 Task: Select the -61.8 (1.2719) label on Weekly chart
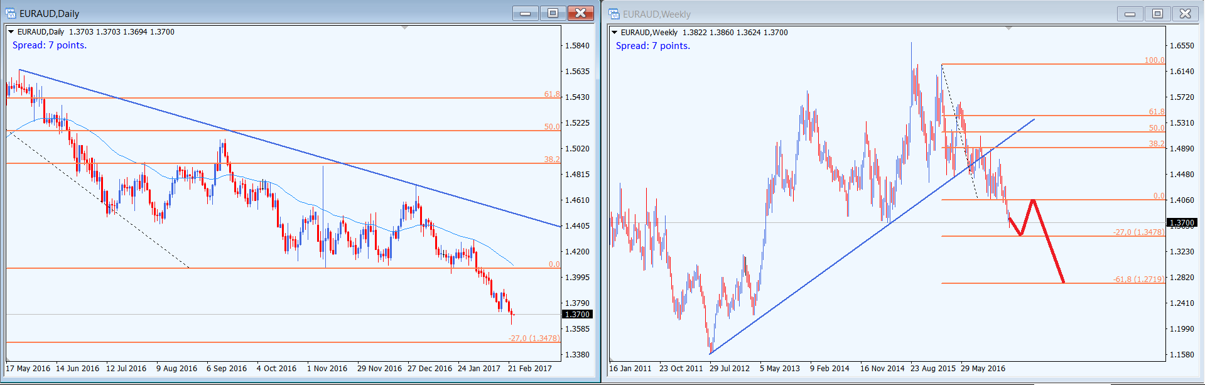click(x=1139, y=279)
